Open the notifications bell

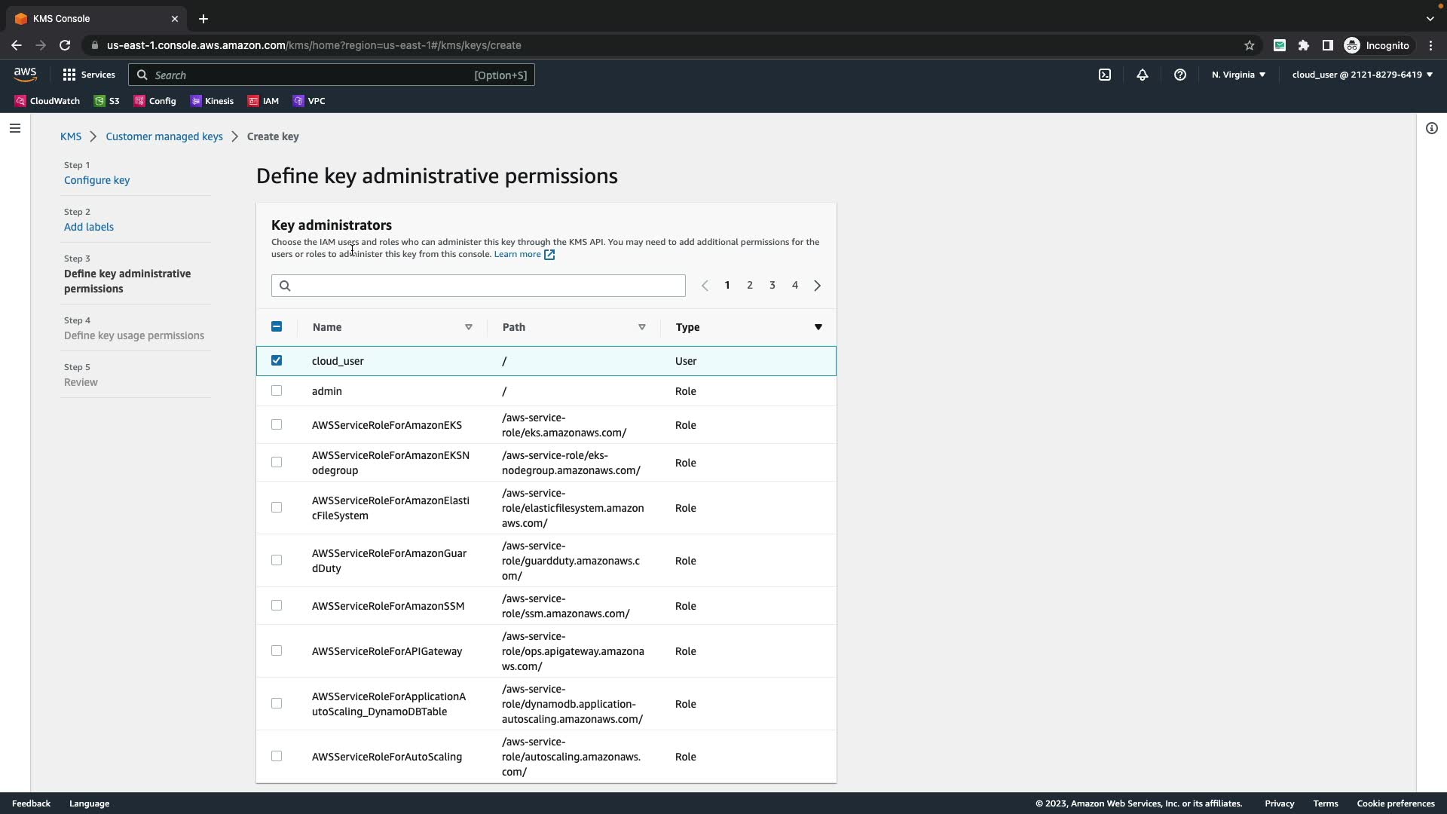point(1143,75)
